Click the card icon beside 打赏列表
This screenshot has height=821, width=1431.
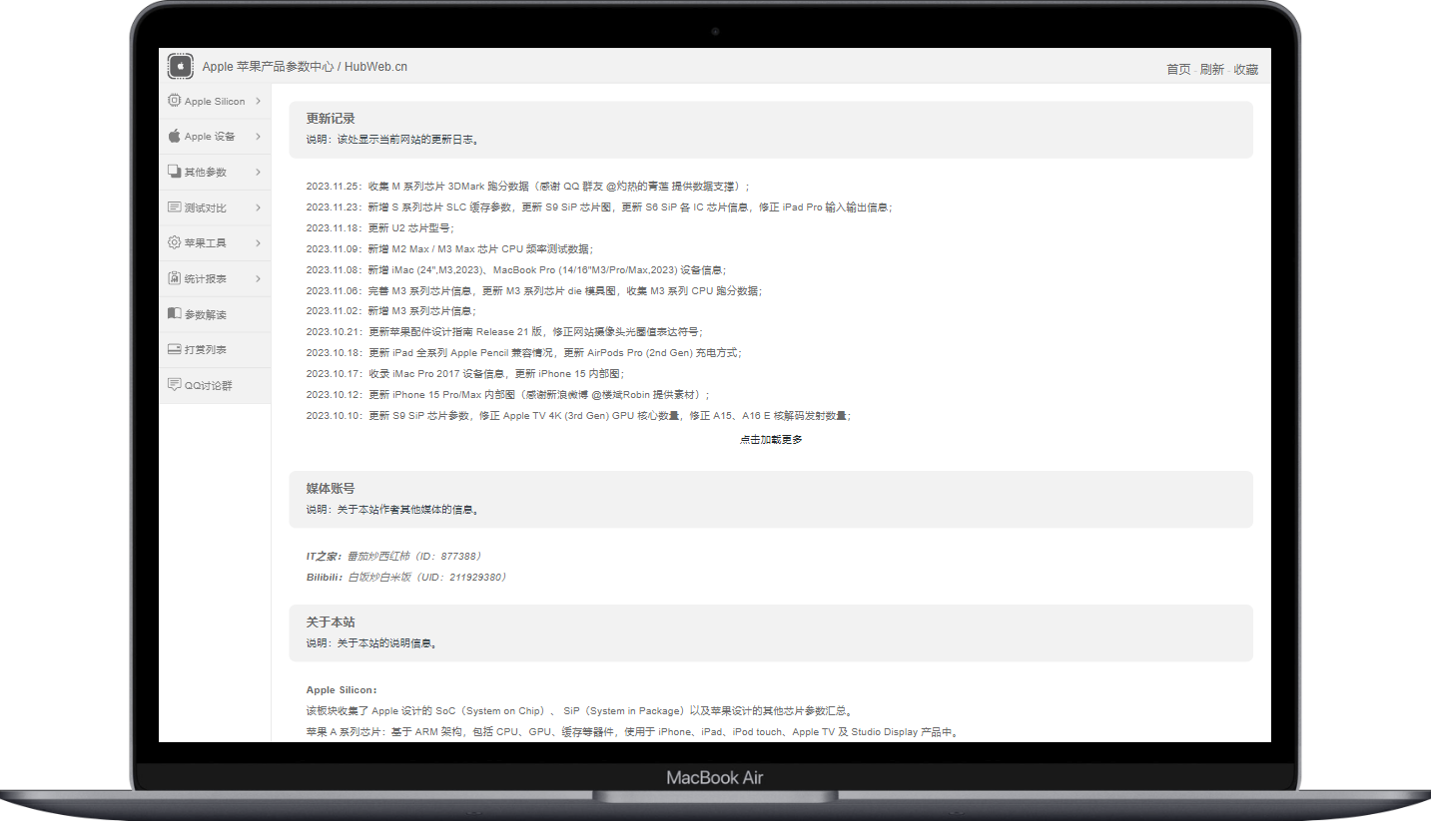(175, 349)
